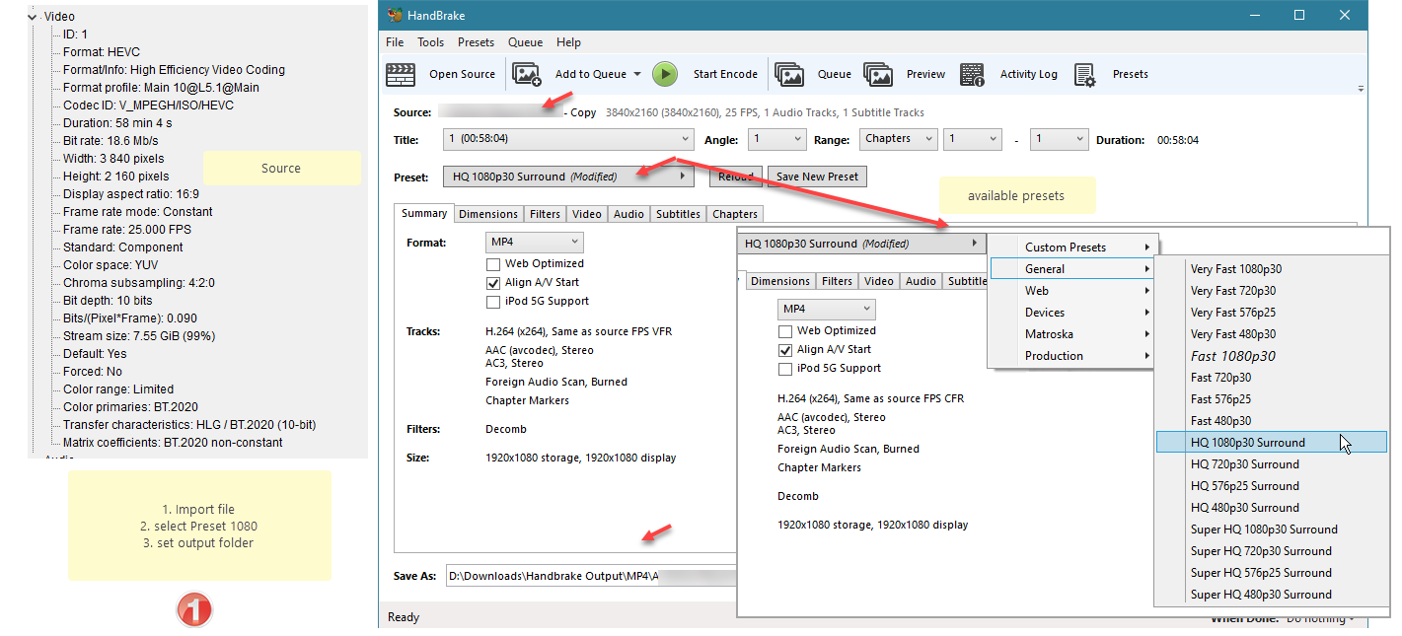Toggle iPod 5G Support in main window
The height and width of the screenshot is (636, 1402).
(x=493, y=302)
